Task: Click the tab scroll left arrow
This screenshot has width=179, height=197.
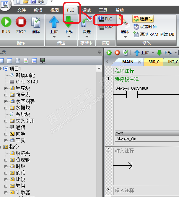Action: (x=107, y=62)
